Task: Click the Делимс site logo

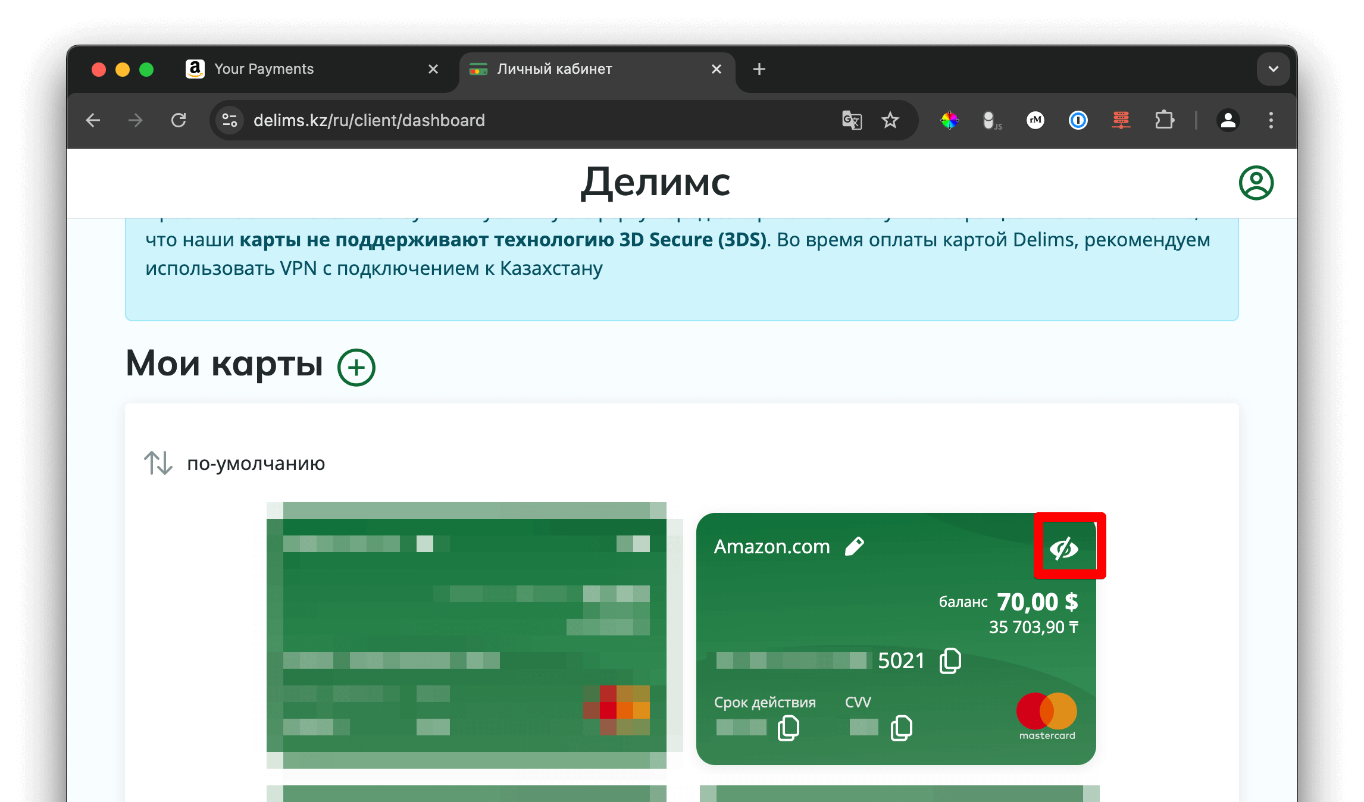Action: coord(655,182)
